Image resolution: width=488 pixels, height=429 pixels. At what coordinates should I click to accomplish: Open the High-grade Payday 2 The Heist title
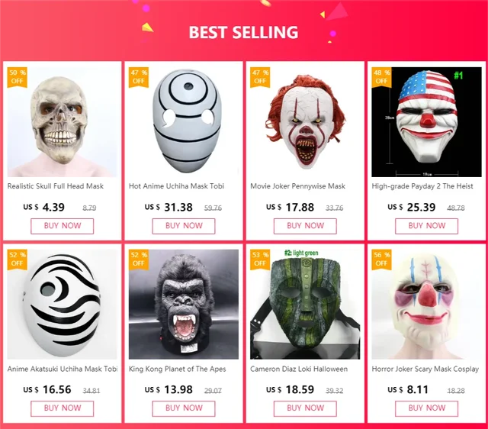[422, 186]
